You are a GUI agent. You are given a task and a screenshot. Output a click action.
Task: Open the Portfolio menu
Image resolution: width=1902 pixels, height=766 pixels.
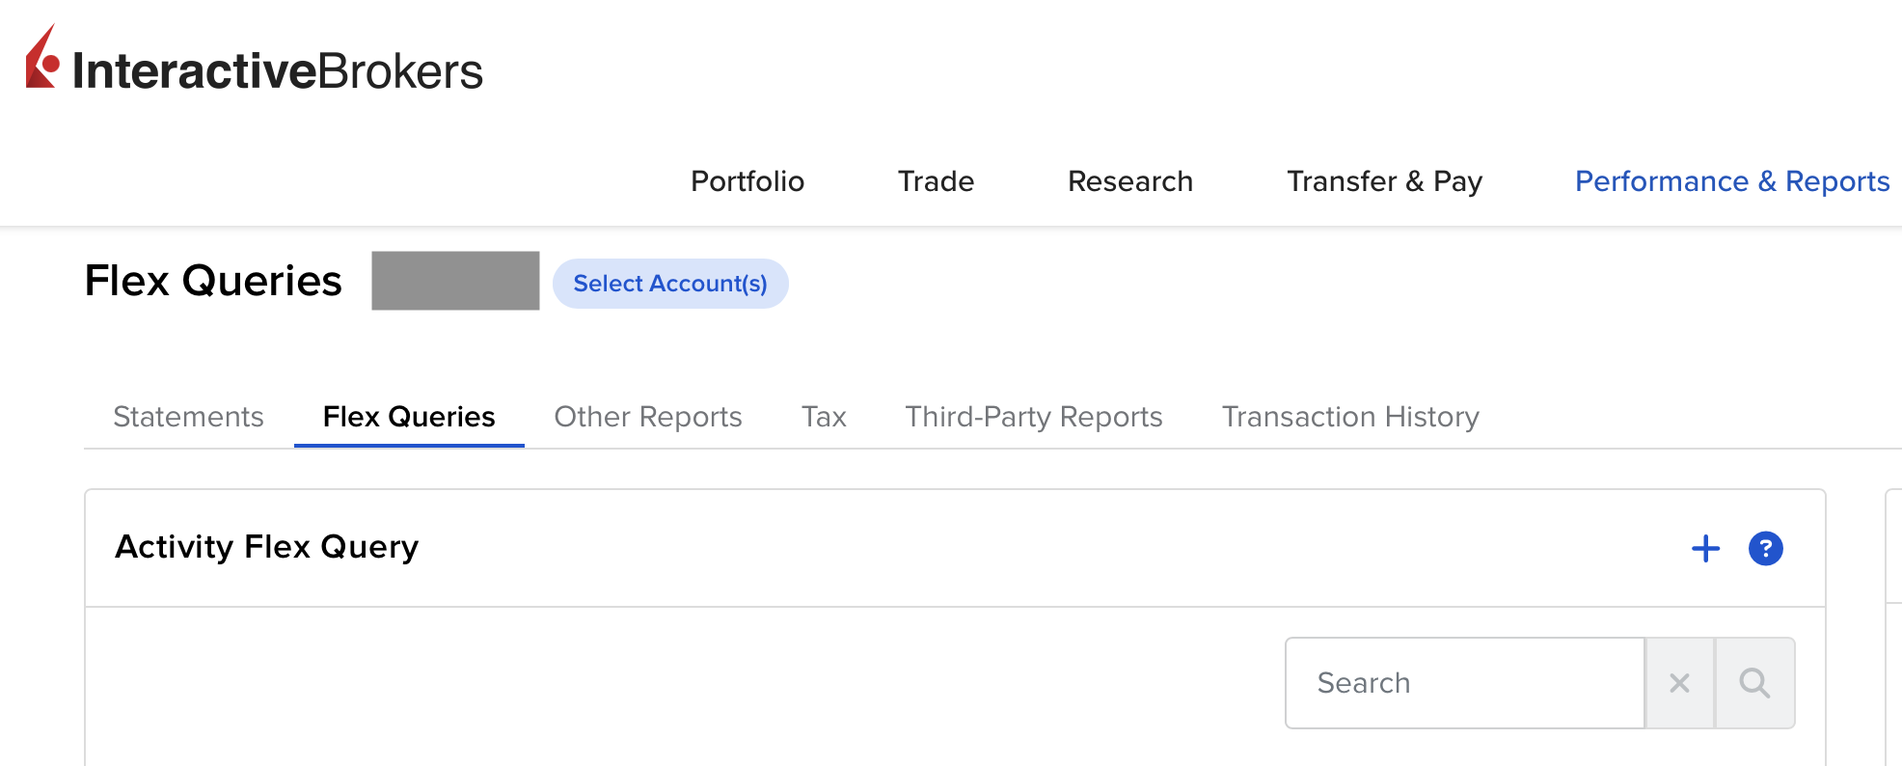[747, 181]
